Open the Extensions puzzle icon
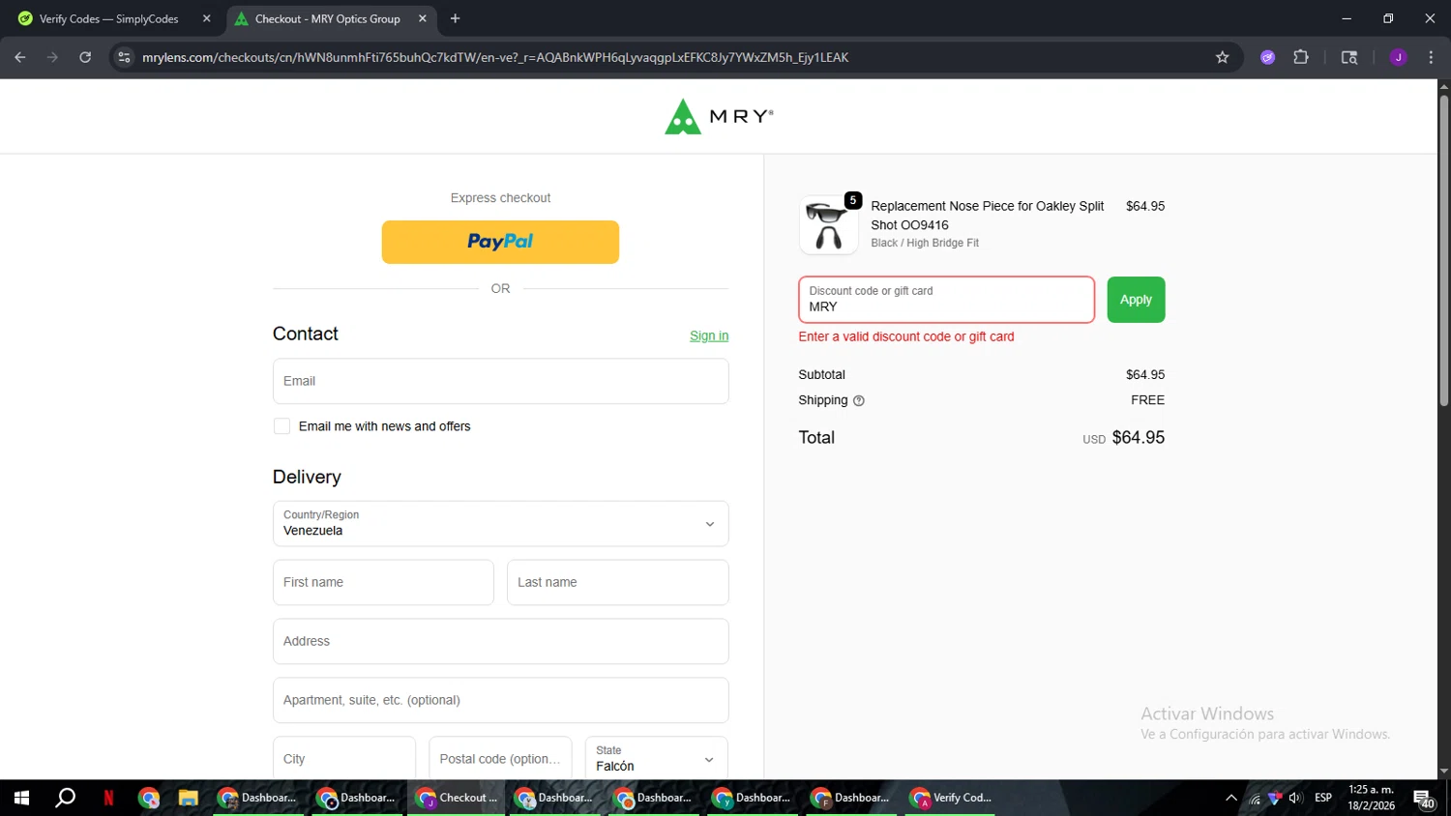 [x=1301, y=57]
